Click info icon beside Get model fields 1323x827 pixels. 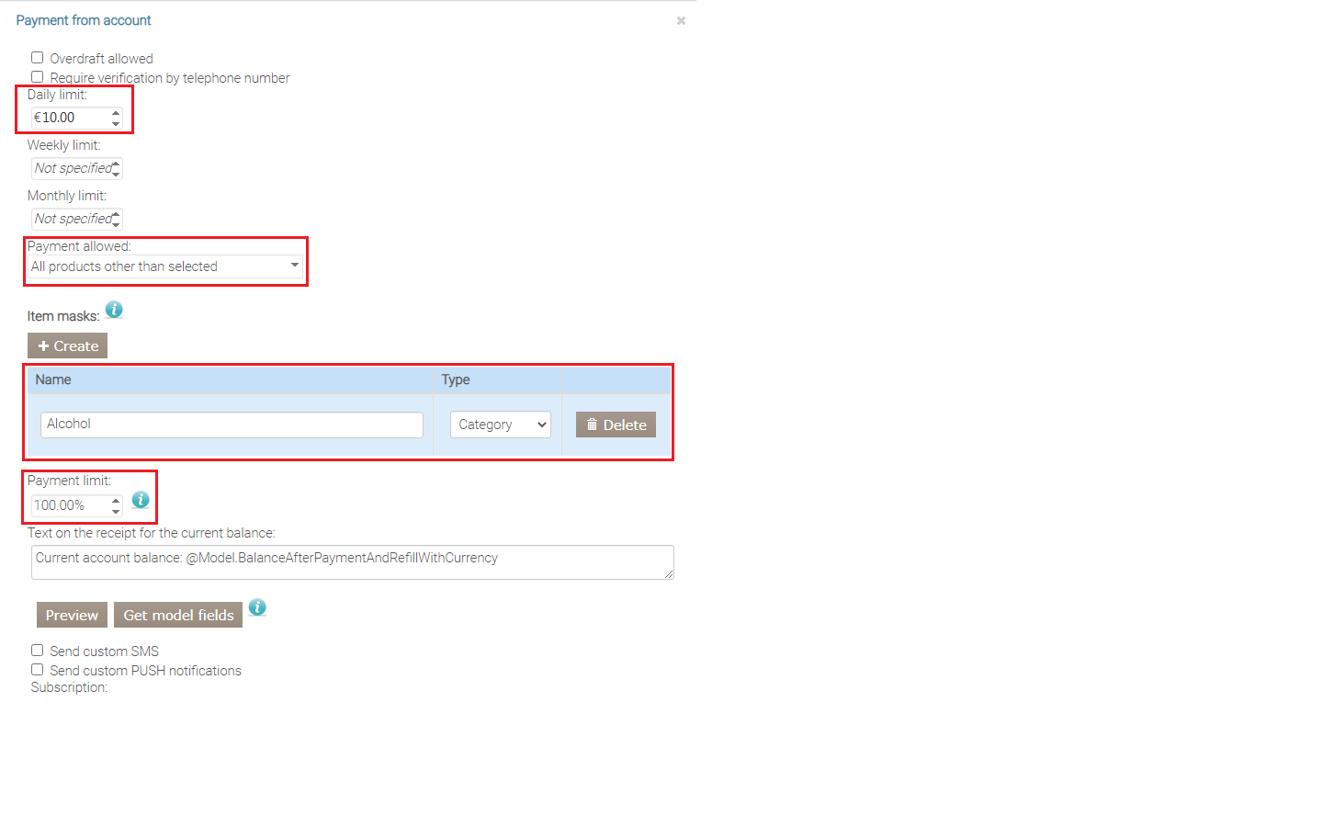point(257,607)
